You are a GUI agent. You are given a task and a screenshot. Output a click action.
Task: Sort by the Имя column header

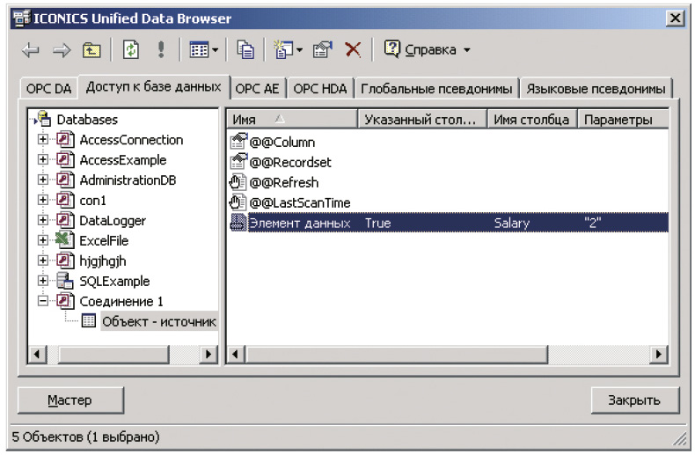(x=292, y=120)
